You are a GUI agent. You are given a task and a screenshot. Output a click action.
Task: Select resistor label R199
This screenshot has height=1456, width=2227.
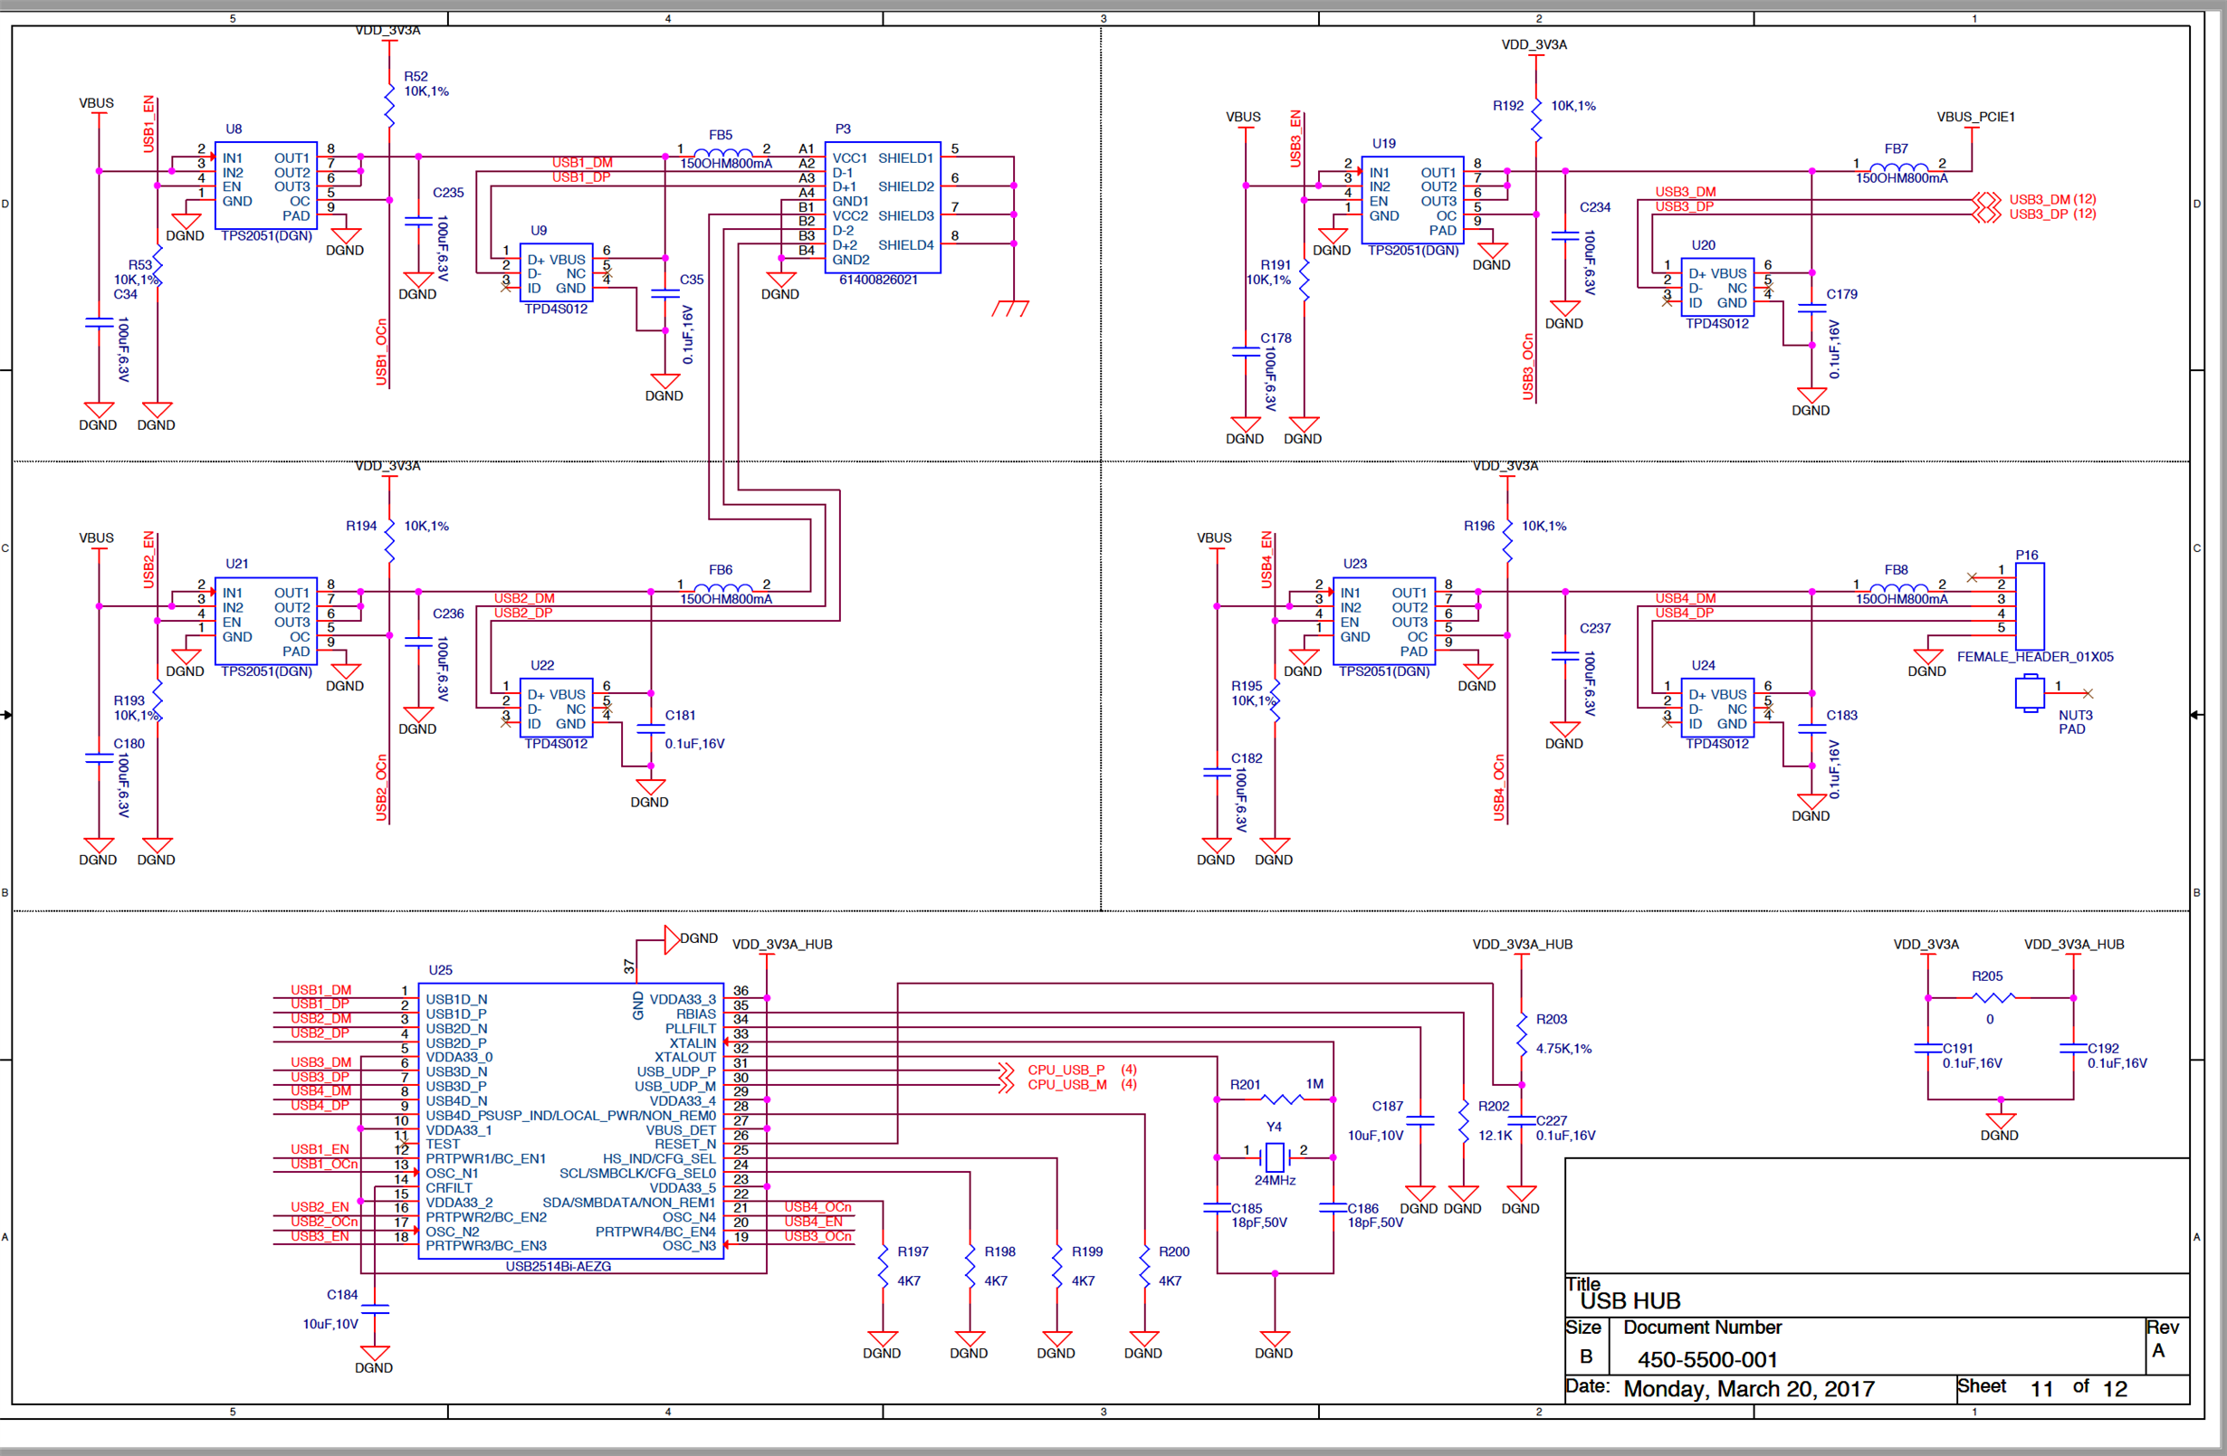1086,1251
